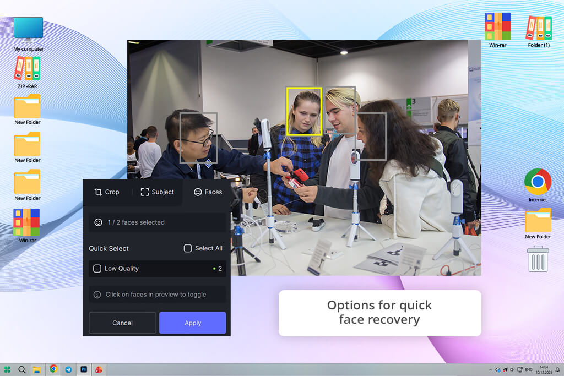Viewport: 564px width, 376px height.
Task: Click the Apply button
Action: pos(193,323)
